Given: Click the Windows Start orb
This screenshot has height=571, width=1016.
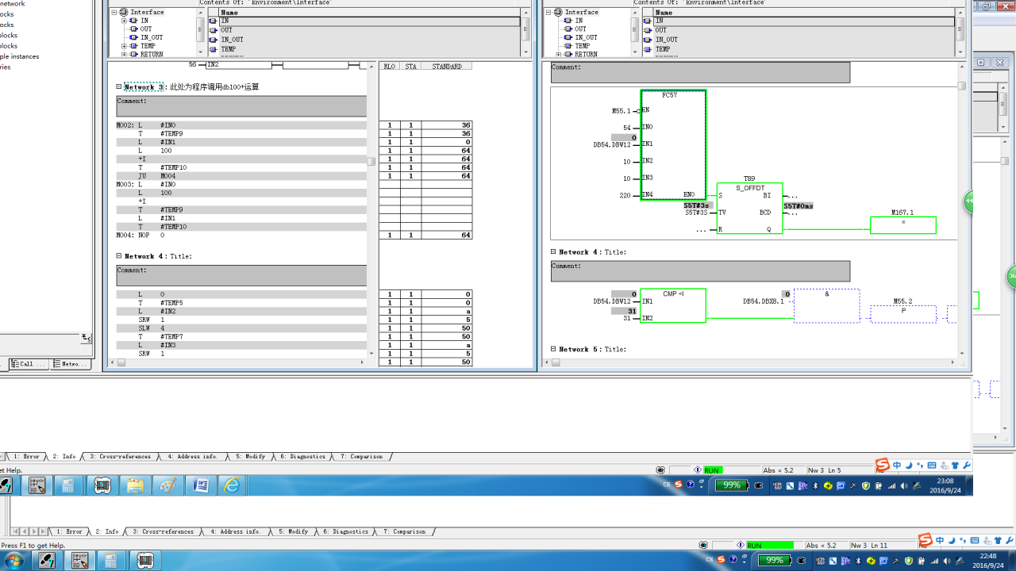Looking at the screenshot, I should click(13, 561).
